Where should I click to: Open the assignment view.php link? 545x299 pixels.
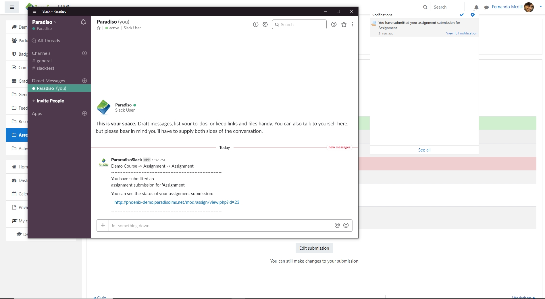(x=177, y=202)
